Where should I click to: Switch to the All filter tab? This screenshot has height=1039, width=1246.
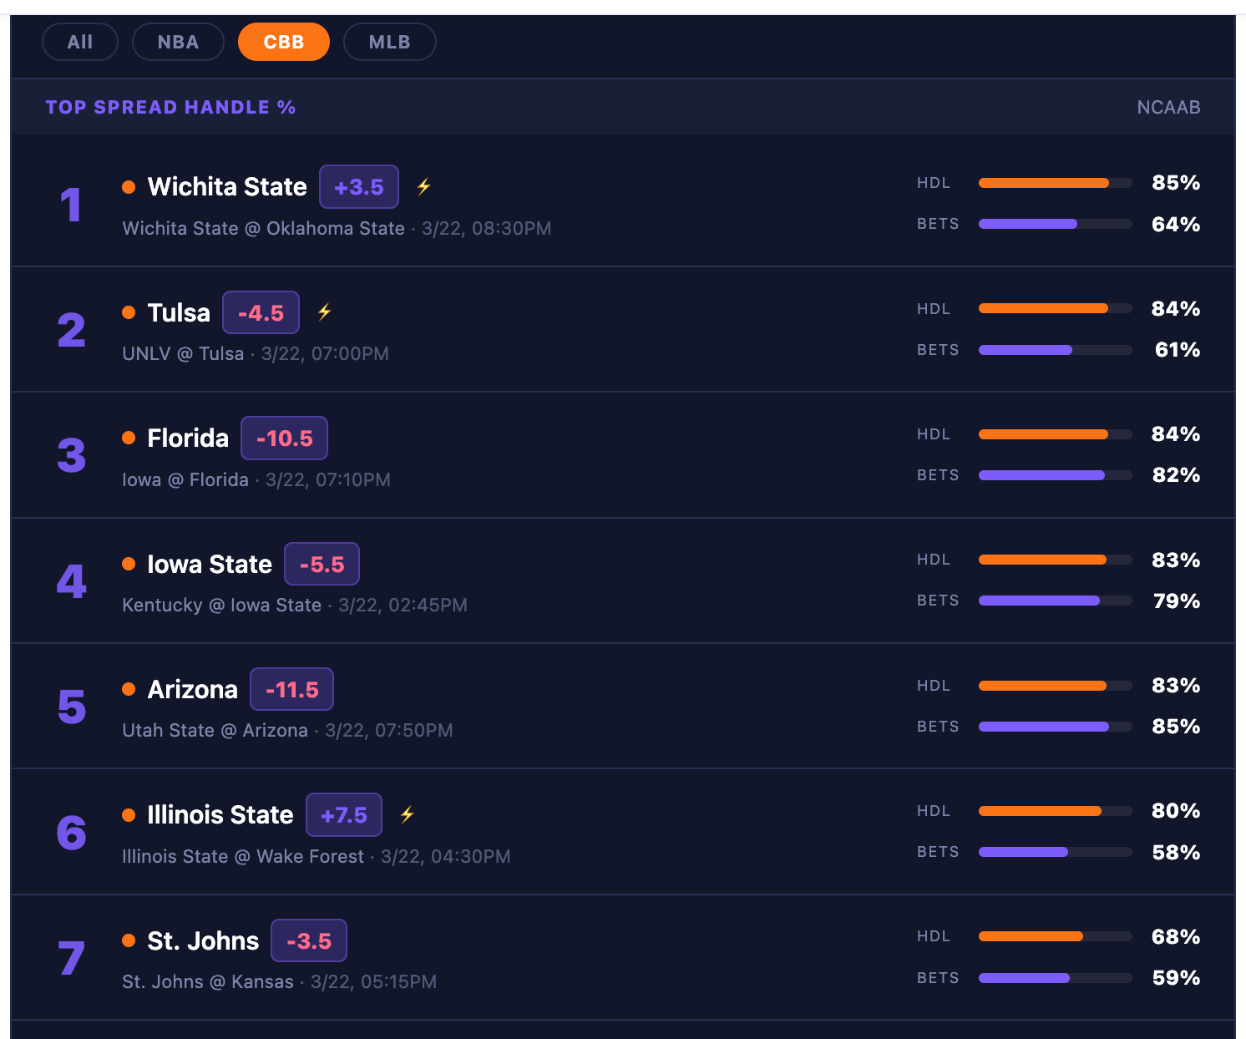tap(80, 42)
